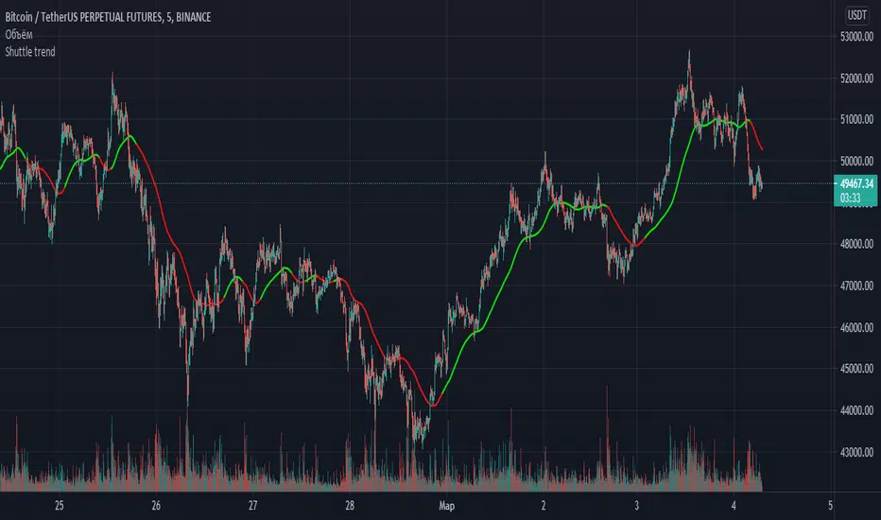Image resolution: width=881 pixels, height=520 pixels.
Task: Click the 51000.00 price axis label
Action: 856,119
